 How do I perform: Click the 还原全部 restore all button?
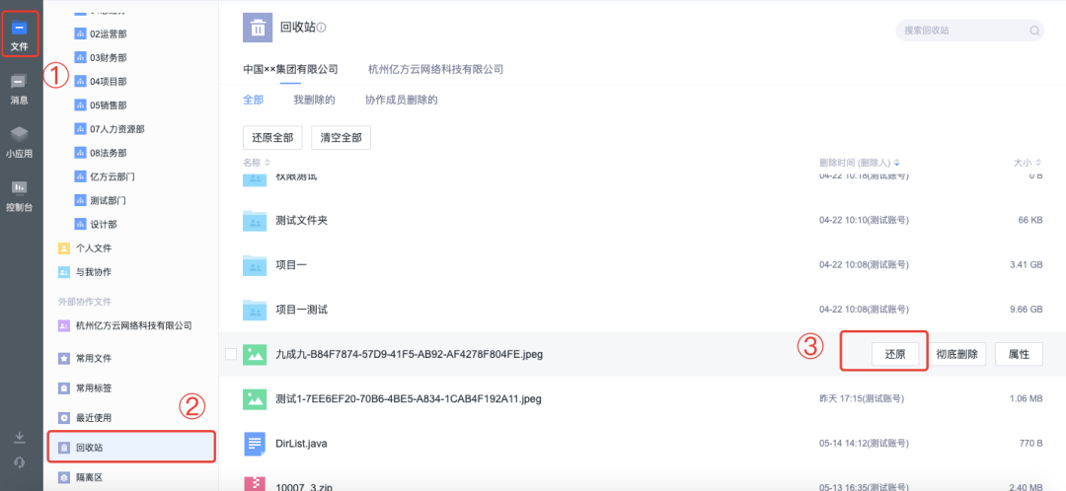point(272,137)
